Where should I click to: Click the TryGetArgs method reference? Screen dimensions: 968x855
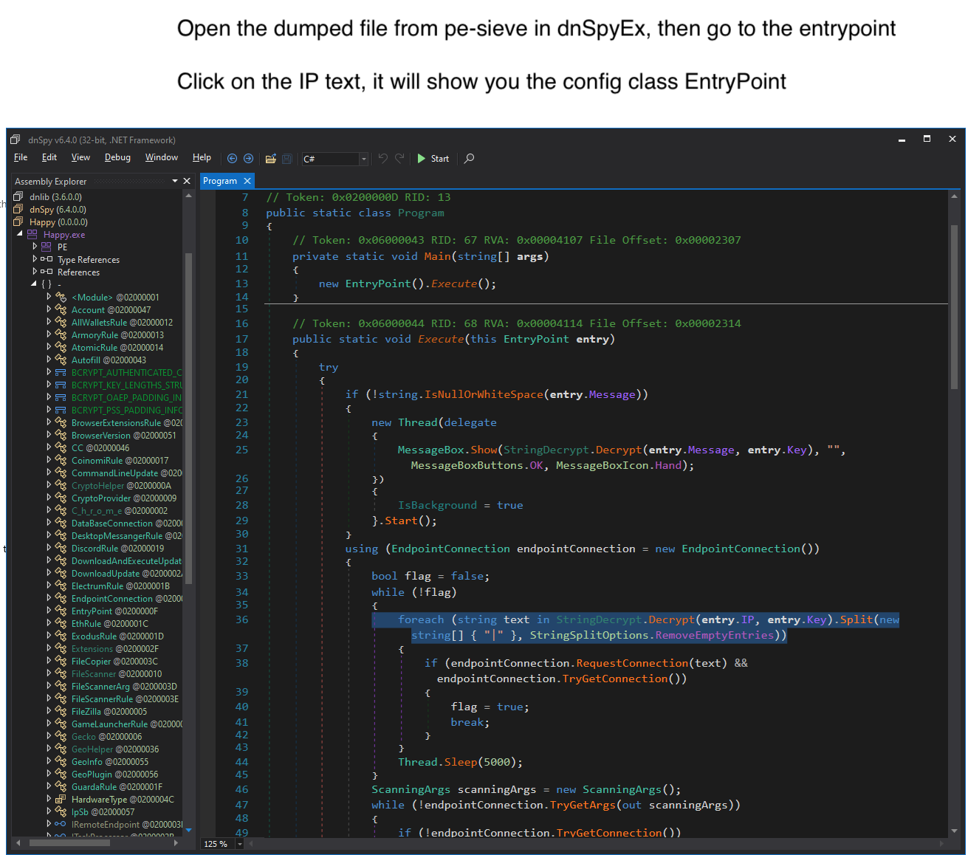583,805
